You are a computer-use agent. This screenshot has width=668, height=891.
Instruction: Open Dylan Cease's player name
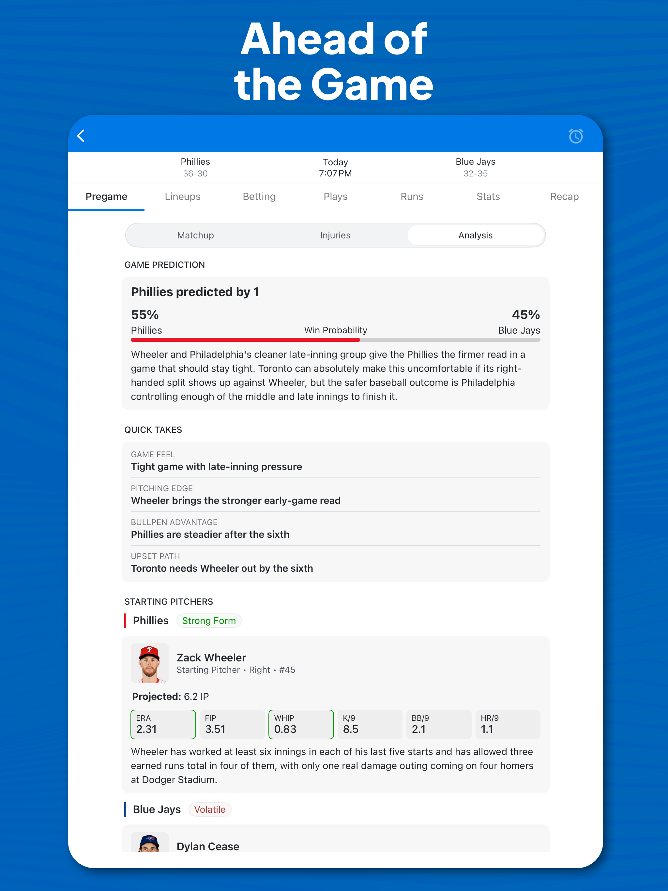coord(208,846)
